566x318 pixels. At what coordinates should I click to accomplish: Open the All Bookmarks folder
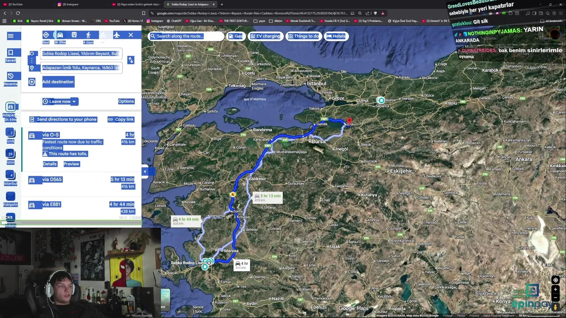coord(551,21)
